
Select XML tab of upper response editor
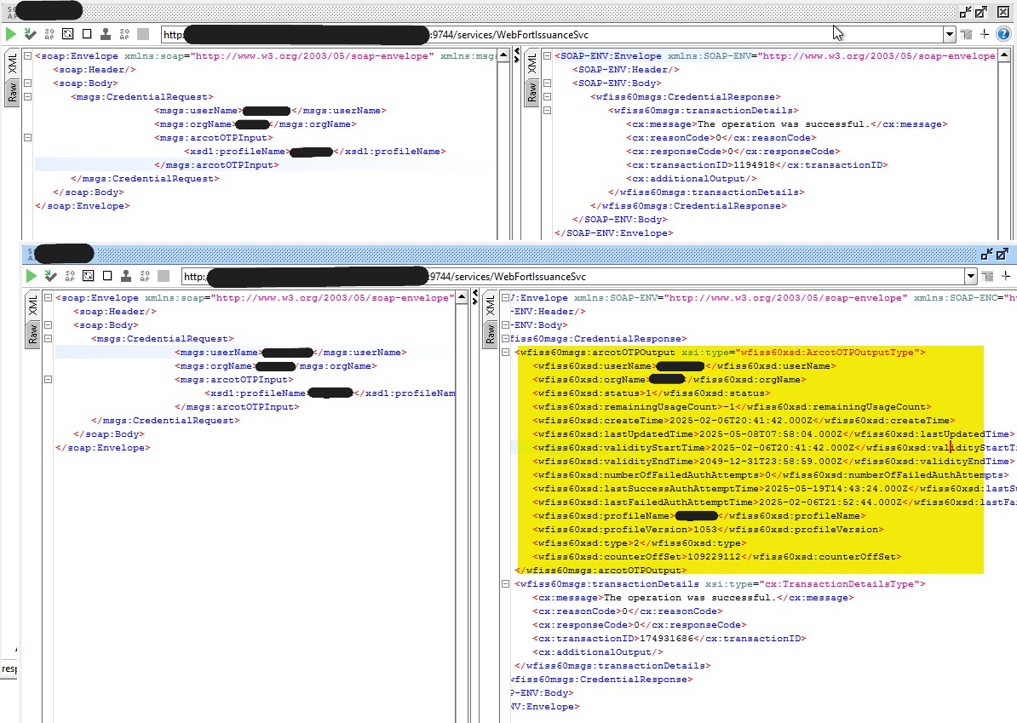pos(531,64)
